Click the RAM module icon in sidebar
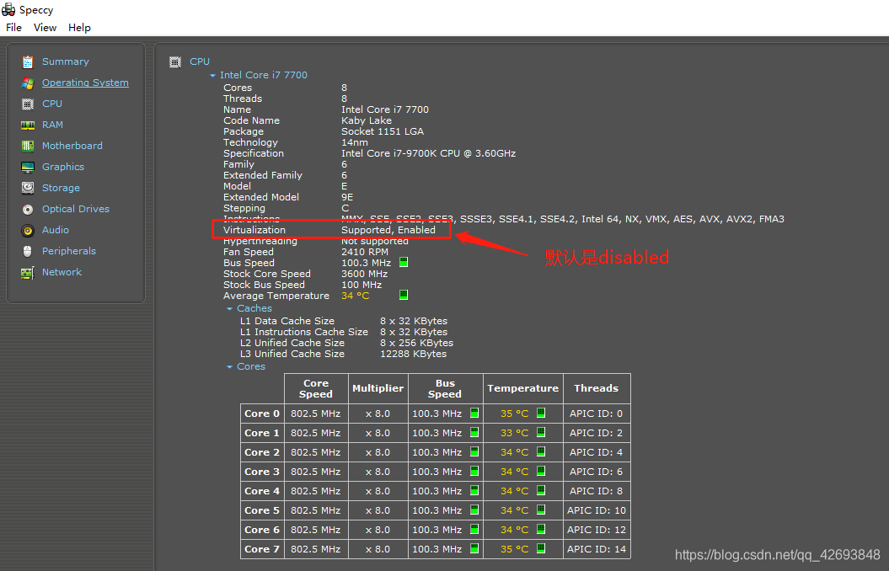The image size is (889, 571). click(28, 125)
